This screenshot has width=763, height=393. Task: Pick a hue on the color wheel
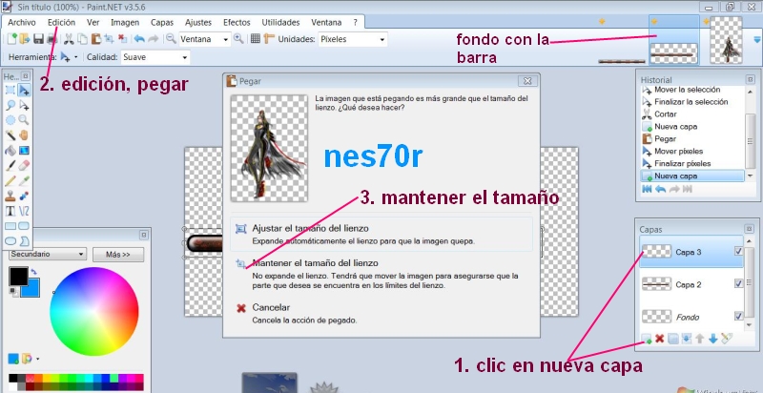pyautogui.click(x=93, y=312)
